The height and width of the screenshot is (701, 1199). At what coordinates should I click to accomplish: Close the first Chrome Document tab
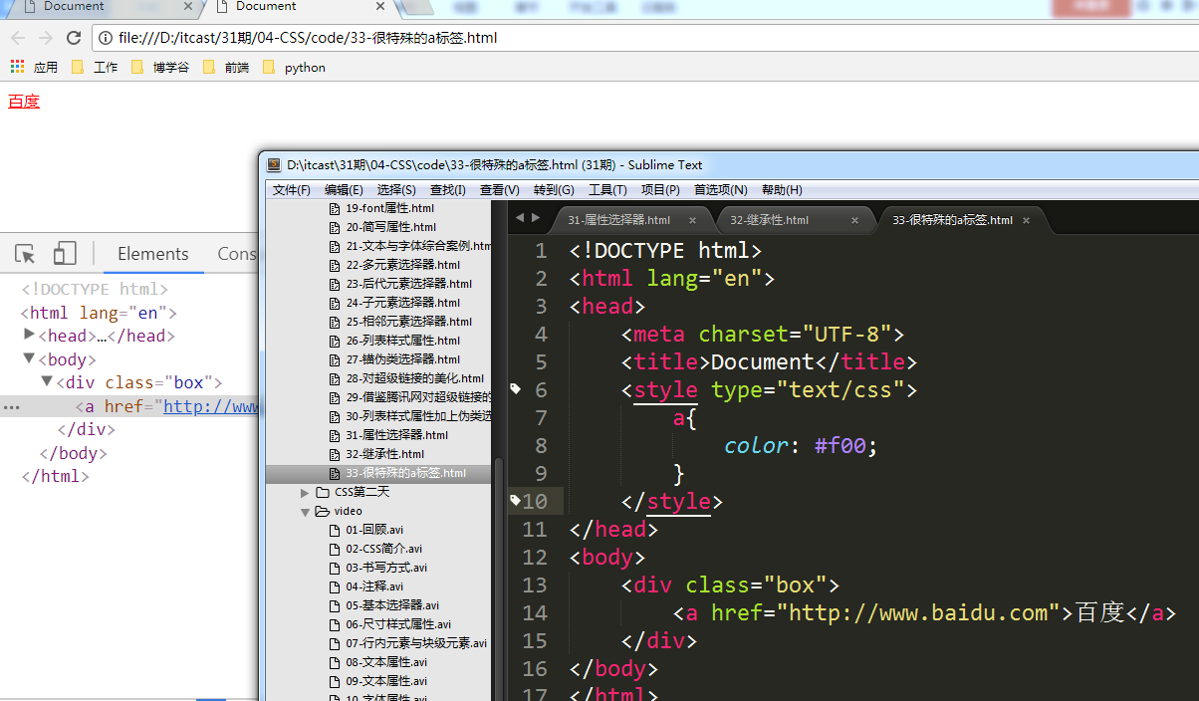[190, 7]
